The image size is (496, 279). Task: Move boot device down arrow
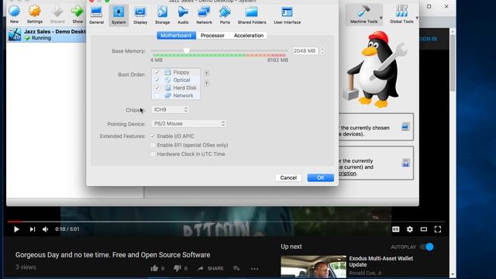pyautogui.click(x=207, y=84)
